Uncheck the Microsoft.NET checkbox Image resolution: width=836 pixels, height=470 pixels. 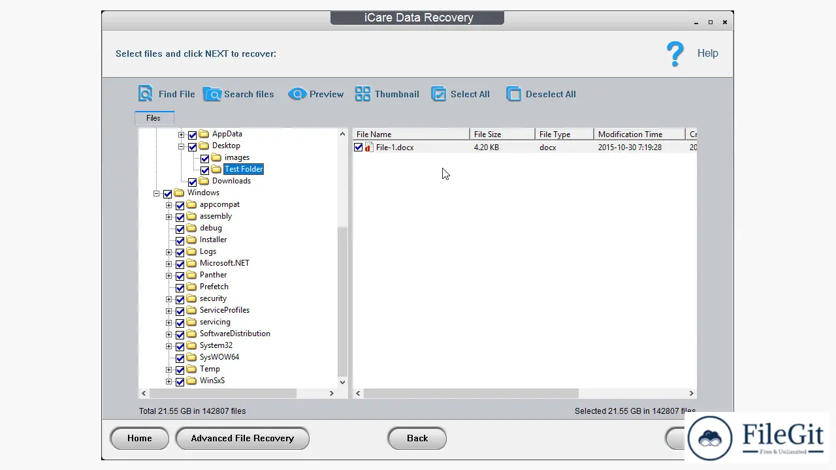pyautogui.click(x=180, y=264)
